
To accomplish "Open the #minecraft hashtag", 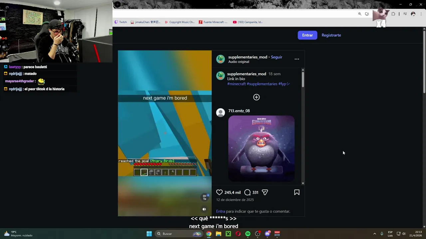I will 236,84.
